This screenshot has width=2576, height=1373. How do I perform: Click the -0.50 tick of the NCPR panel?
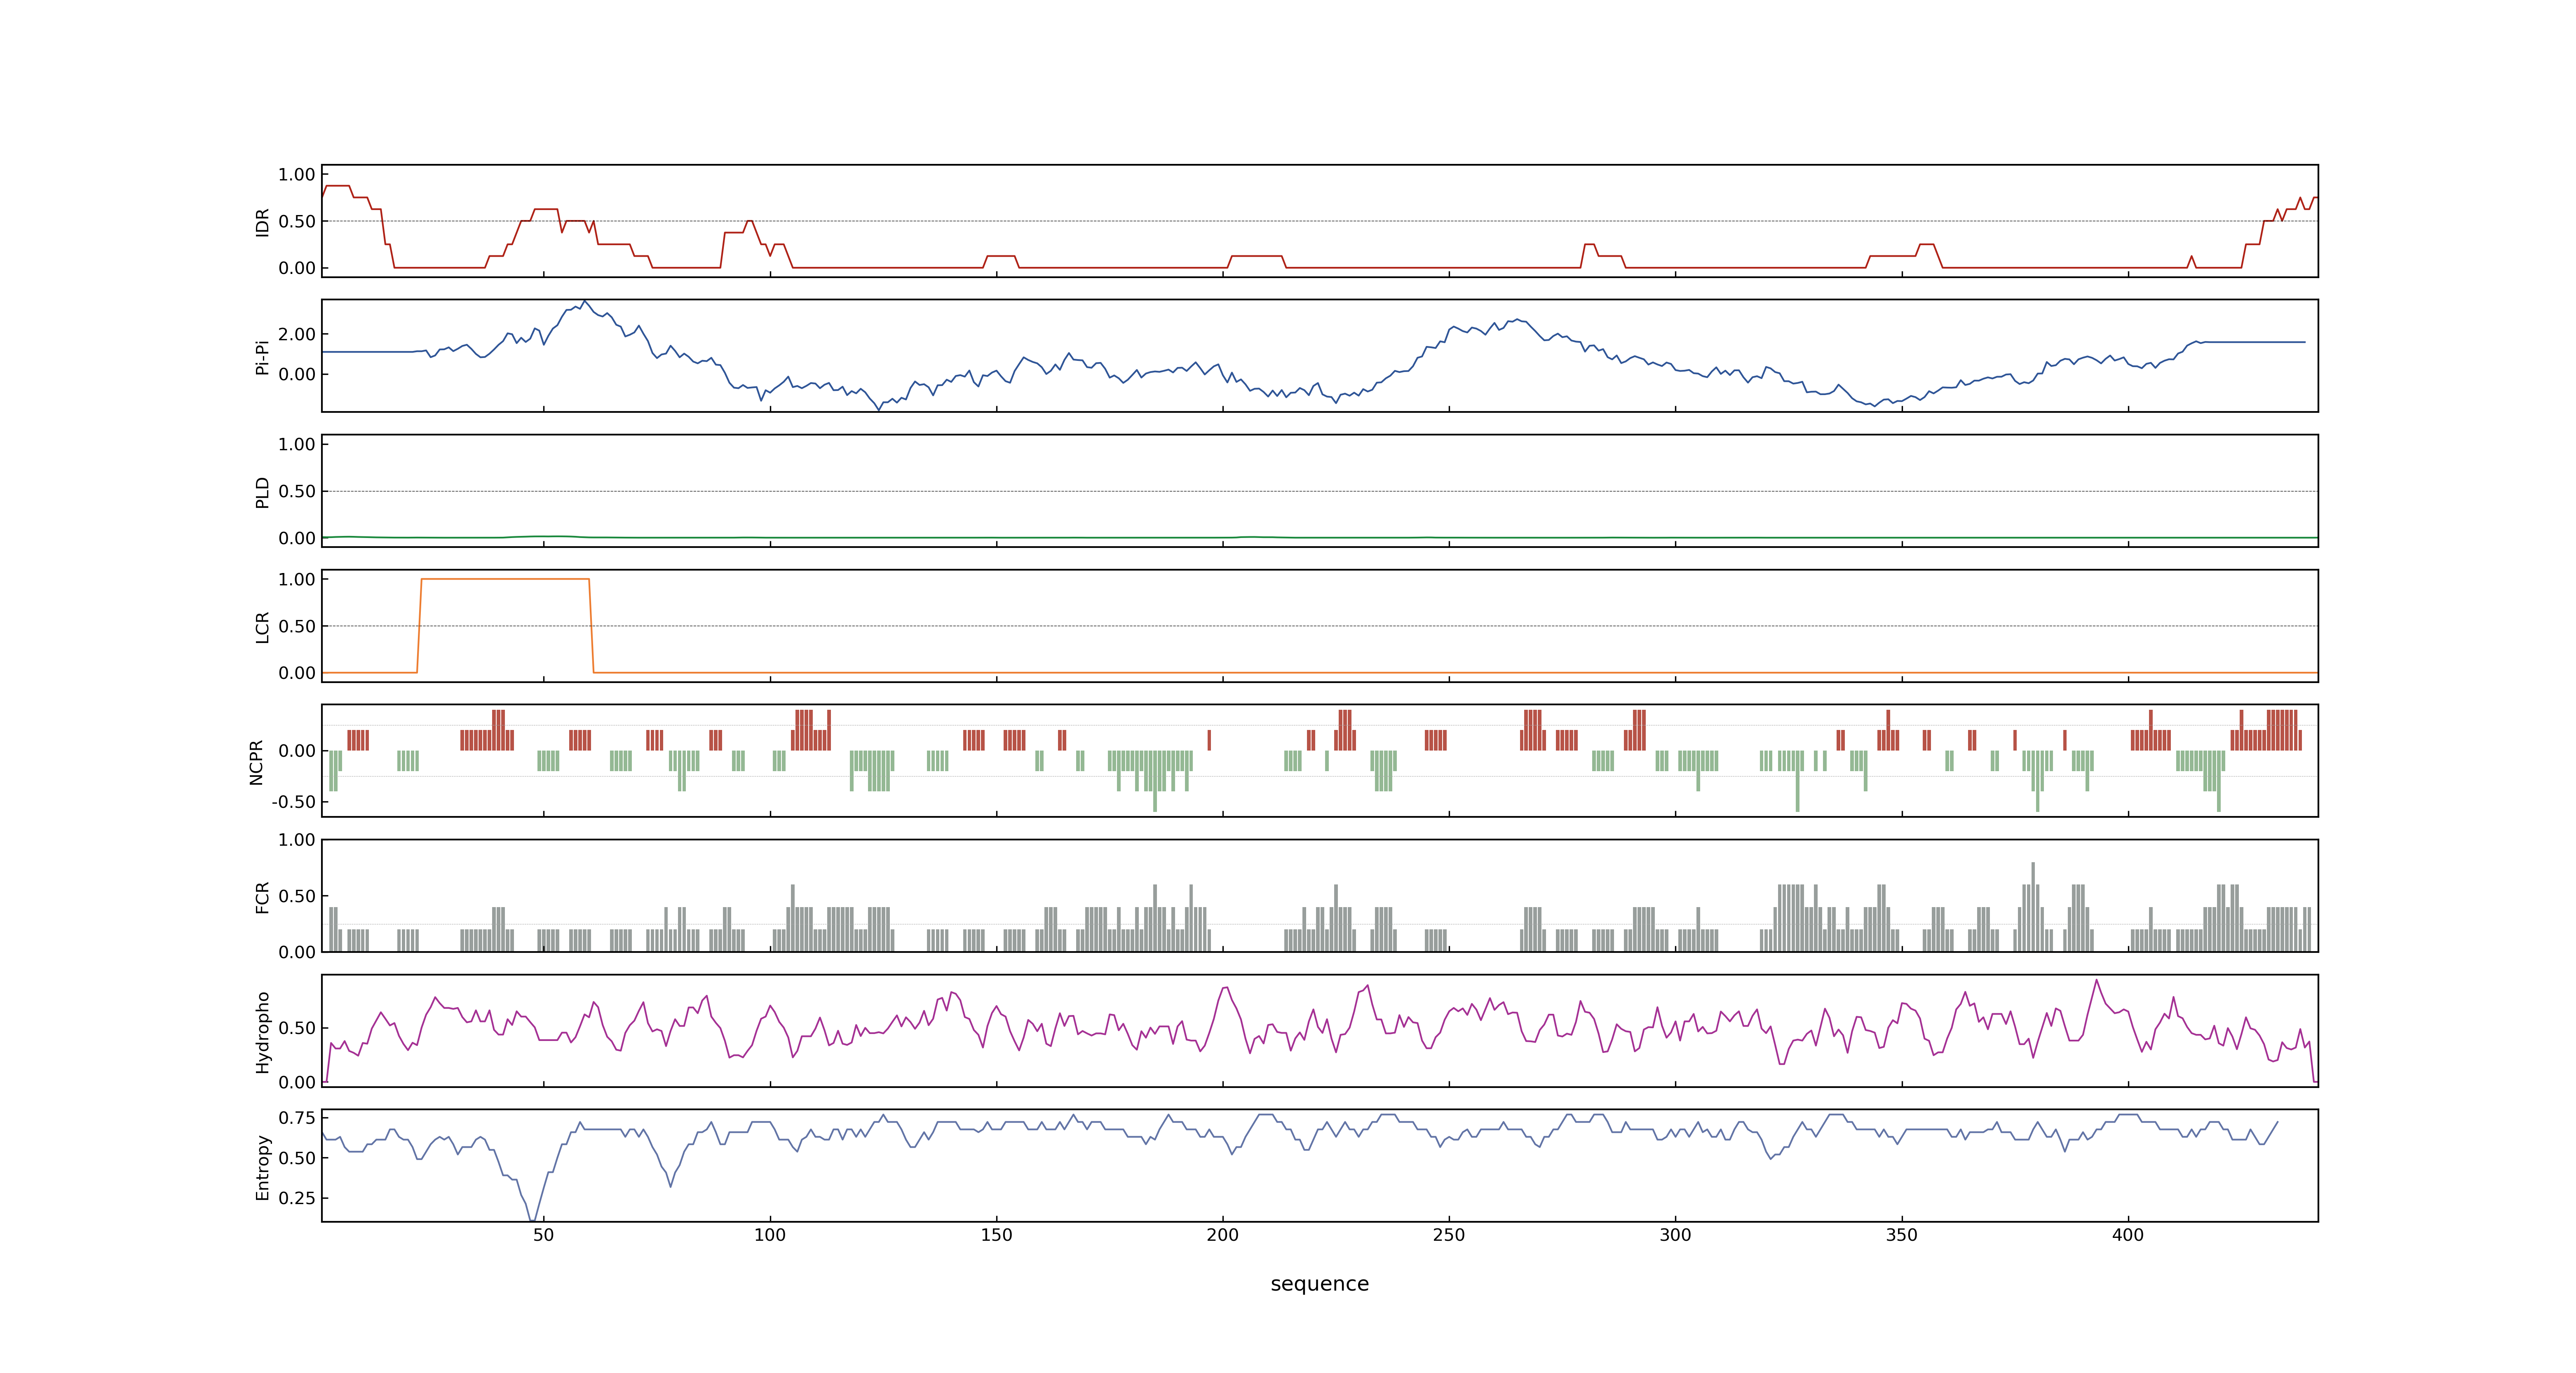[x=293, y=802]
